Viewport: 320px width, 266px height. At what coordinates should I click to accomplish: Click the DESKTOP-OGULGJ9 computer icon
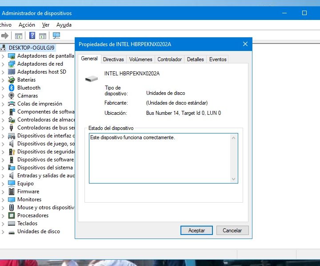tap(3, 48)
